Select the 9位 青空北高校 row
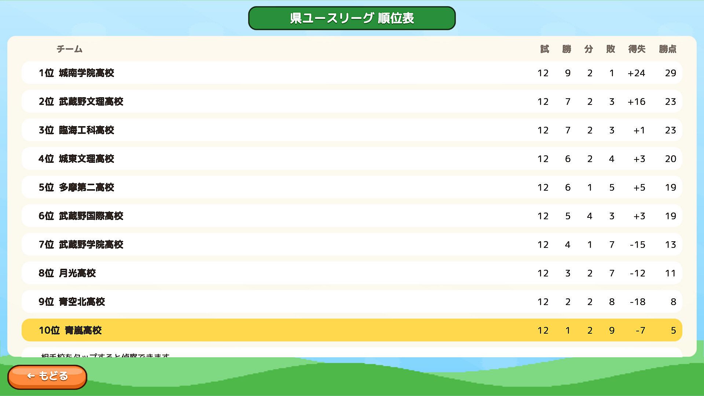This screenshot has height=396, width=704. point(352,301)
